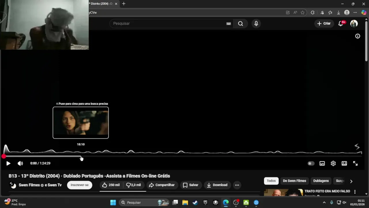Submit search with the magnifier button
Screen dimensions: 369x208
(x=240, y=23)
